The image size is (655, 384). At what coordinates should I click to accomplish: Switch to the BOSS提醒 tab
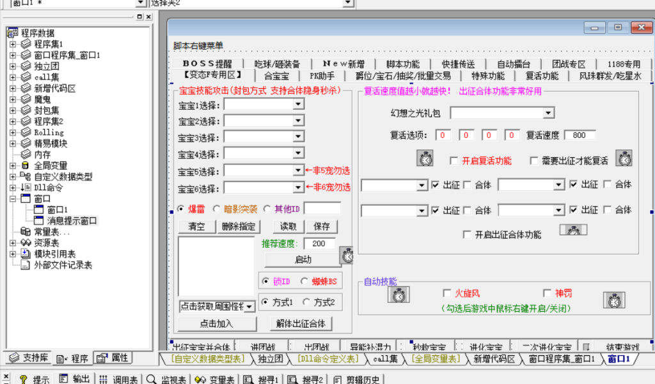coord(207,64)
